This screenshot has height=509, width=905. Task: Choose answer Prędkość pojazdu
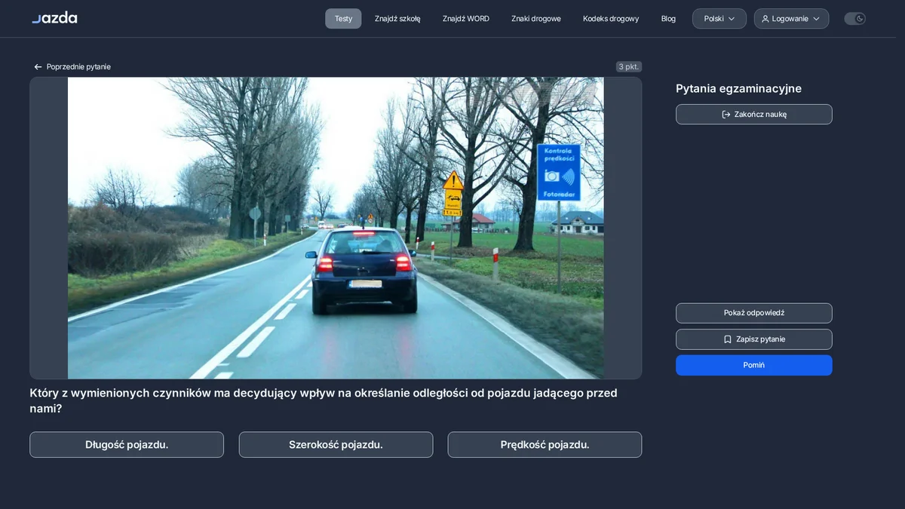(545, 445)
